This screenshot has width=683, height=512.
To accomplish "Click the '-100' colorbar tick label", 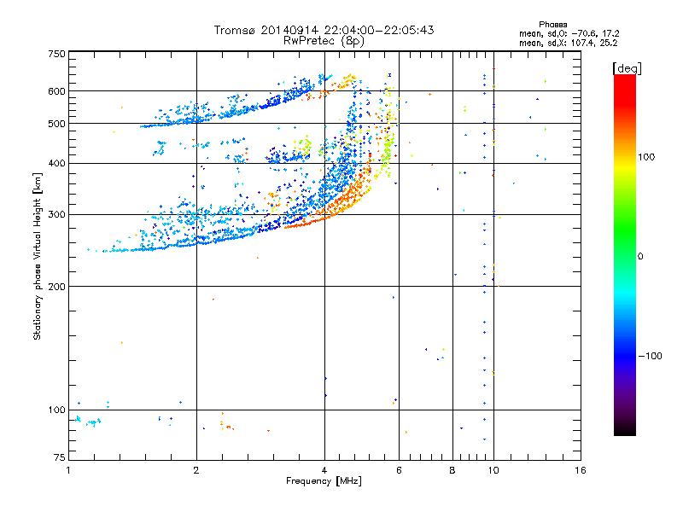I will tap(650, 356).
